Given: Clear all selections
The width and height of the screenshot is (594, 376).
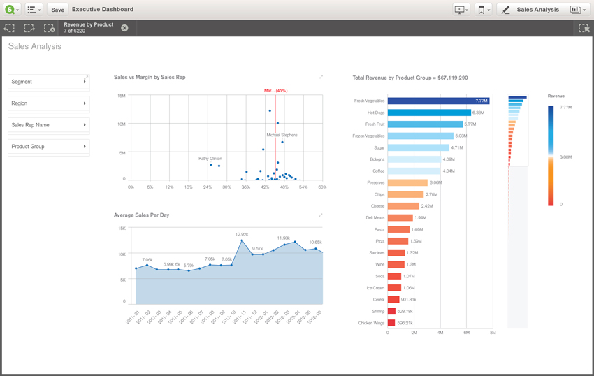Looking at the screenshot, I should [x=49, y=28].
